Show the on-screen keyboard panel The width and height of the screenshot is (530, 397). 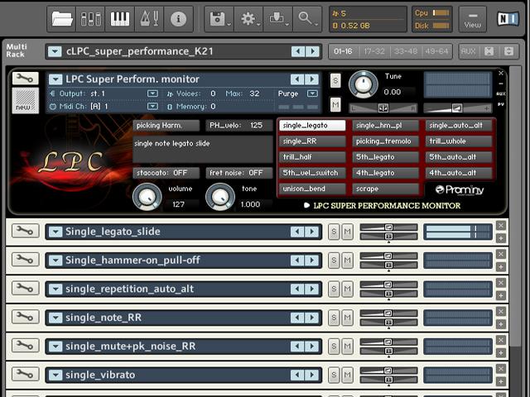pyautogui.click(x=120, y=18)
